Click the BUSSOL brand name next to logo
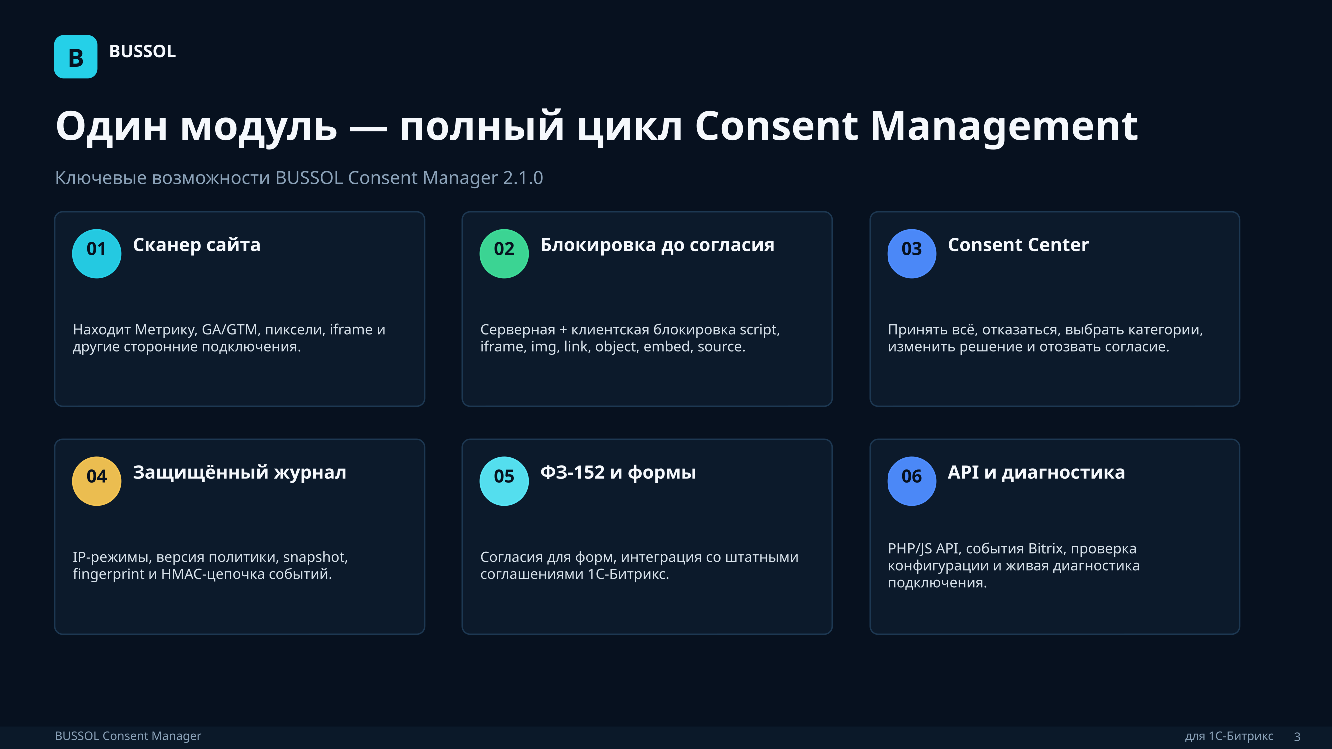The image size is (1332, 749). tap(143, 52)
